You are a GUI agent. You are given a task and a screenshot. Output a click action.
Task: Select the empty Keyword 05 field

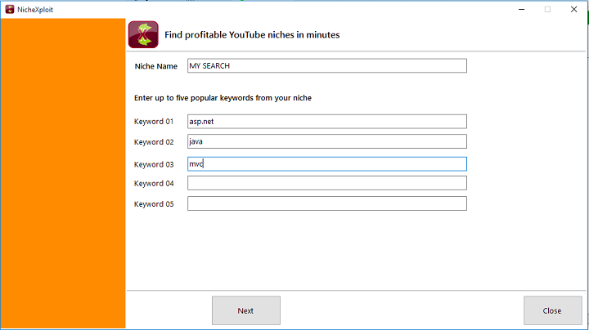coord(326,203)
